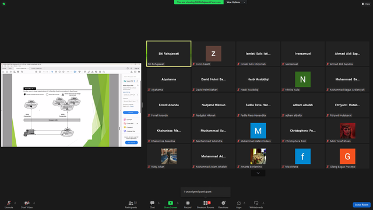Click the Muchammad Suhendra participant tile

pyautogui.click(x=213, y=131)
